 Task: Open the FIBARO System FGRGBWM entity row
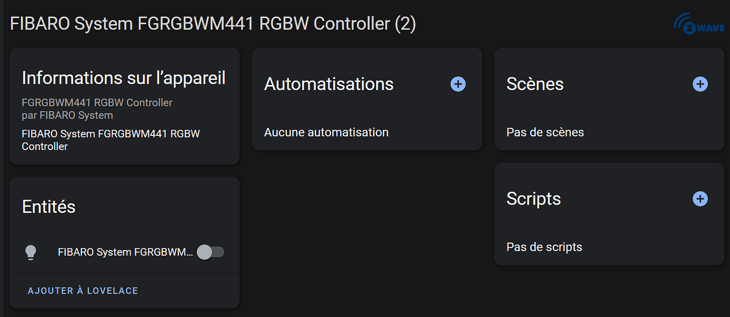click(125, 253)
